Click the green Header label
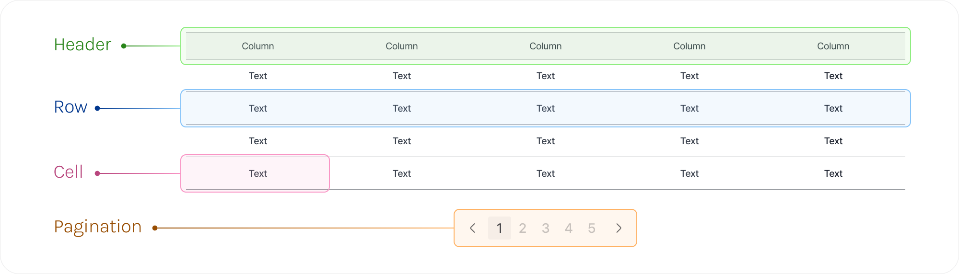The height and width of the screenshot is (274, 959). [82, 45]
